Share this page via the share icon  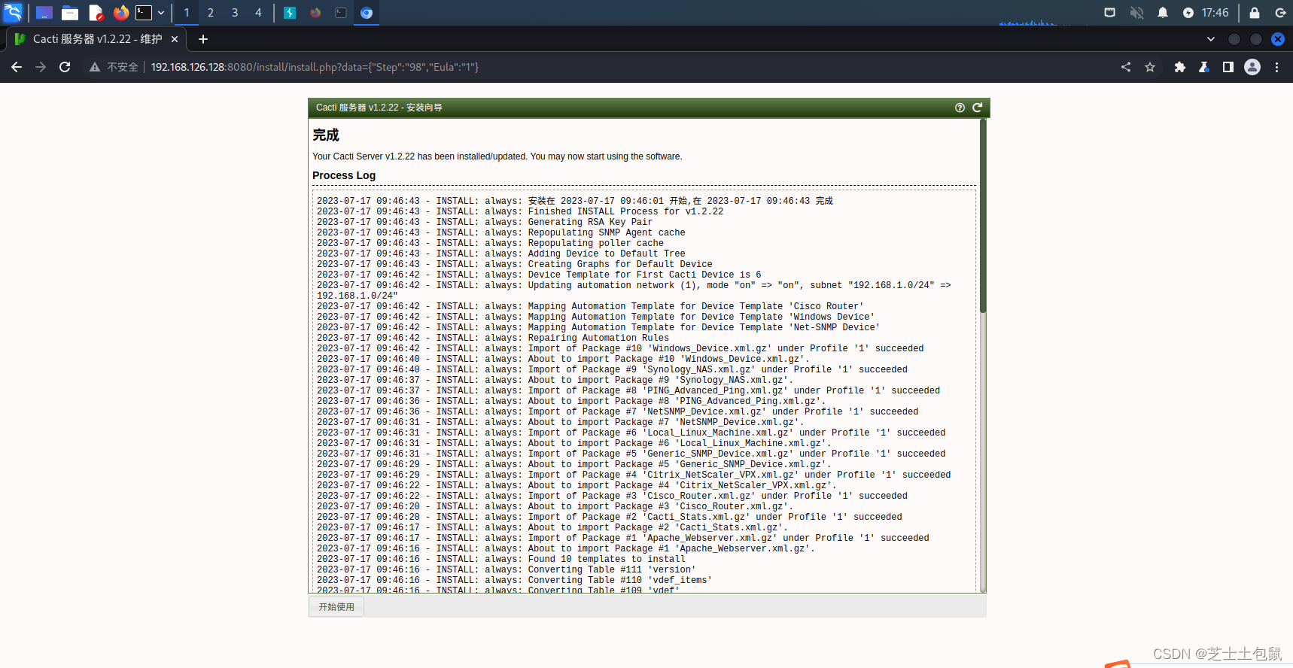tap(1126, 67)
